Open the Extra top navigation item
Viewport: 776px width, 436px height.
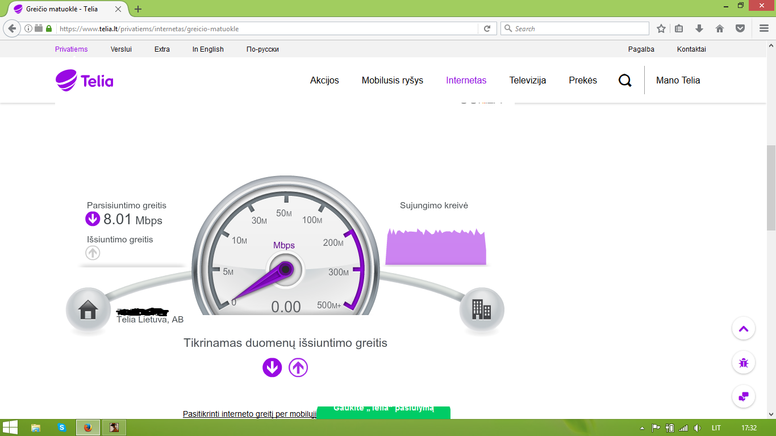click(x=162, y=49)
